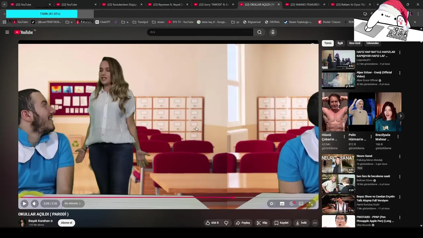Toggle the autoplay switch in player

pyautogui.click(x=272, y=204)
